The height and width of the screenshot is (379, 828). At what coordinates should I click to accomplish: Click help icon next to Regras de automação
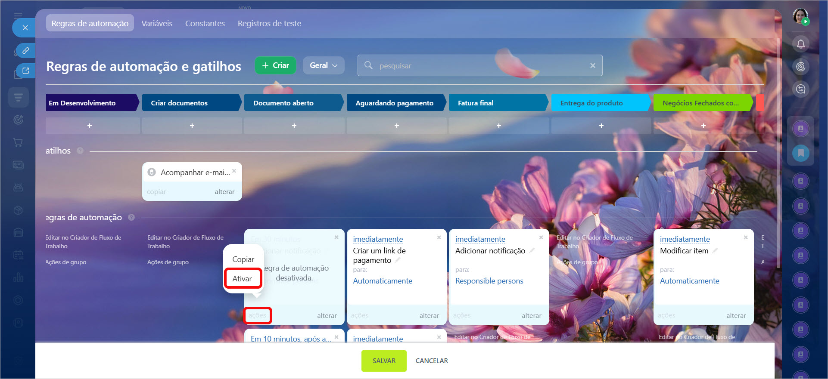(x=131, y=218)
